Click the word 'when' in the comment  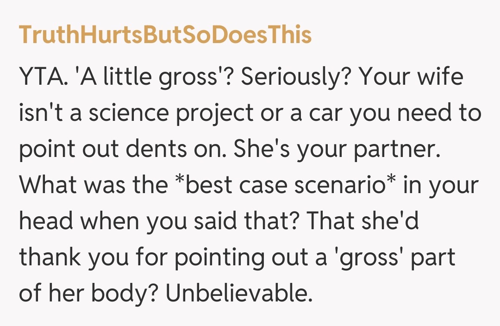tap(112, 222)
